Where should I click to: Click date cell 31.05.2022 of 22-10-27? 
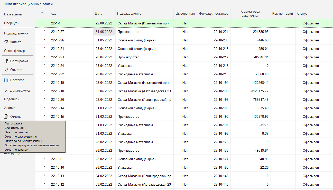tap(104, 32)
